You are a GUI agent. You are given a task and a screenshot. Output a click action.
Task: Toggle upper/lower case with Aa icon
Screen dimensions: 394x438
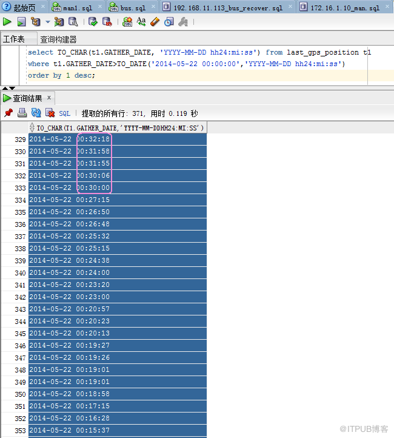point(141,21)
